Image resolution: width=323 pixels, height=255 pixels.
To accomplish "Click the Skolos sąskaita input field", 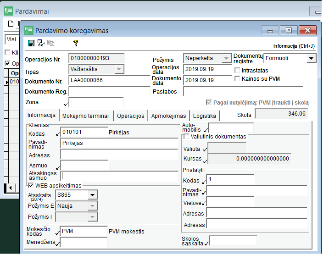I will 233,241.
